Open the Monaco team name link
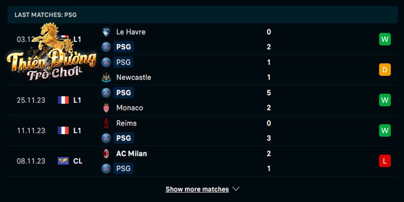 [x=130, y=108]
